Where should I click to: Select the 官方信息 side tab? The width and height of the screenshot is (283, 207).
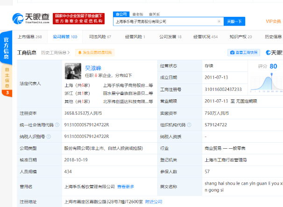pos(6,48)
